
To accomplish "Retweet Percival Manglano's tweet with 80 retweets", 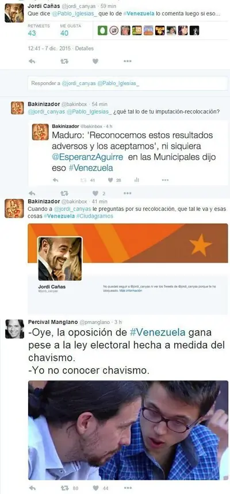I will tap(64, 488).
